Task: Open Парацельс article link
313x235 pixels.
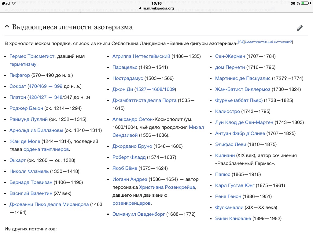Action: (x=125, y=67)
